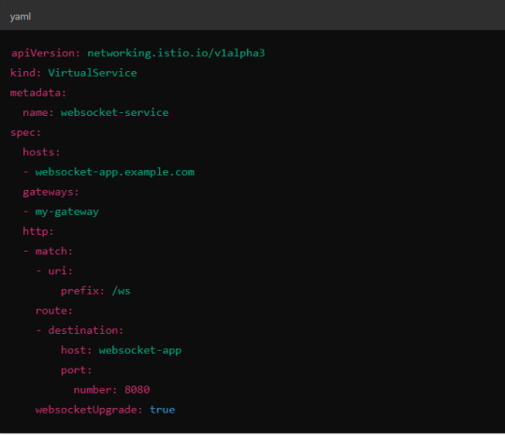Viewport: 505px width, 435px height.
Task: Click the port key
Action: click(77, 370)
